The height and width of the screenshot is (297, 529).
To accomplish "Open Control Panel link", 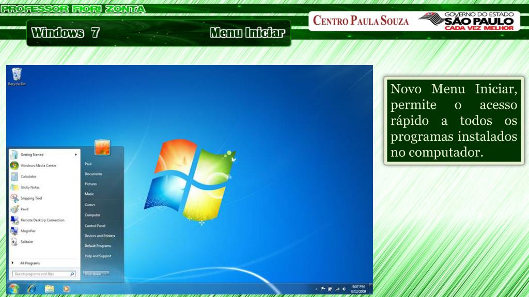I will pyautogui.click(x=95, y=226).
